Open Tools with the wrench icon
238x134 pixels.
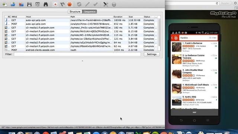106,4
